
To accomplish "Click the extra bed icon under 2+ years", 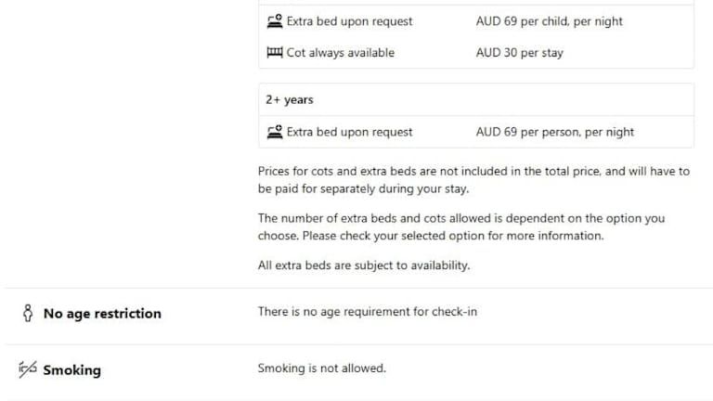I will tap(274, 132).
